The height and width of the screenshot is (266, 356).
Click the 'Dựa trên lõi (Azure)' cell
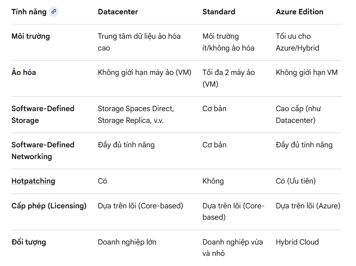coord(308,206)
